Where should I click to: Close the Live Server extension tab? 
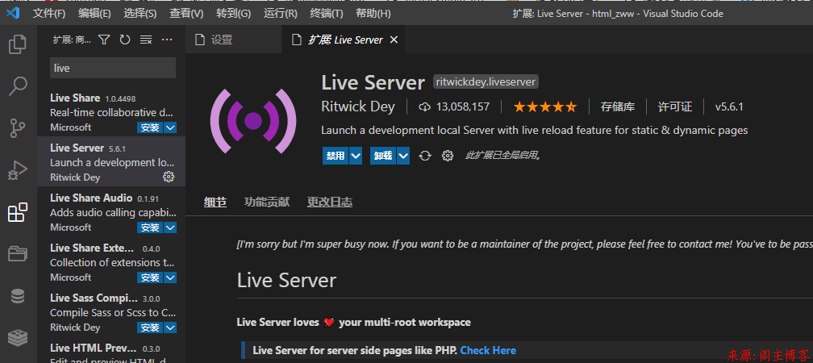pyautogui.click(x=394, y=40)
